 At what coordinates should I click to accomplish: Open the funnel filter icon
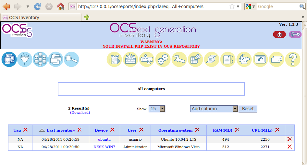click(25, 59)
